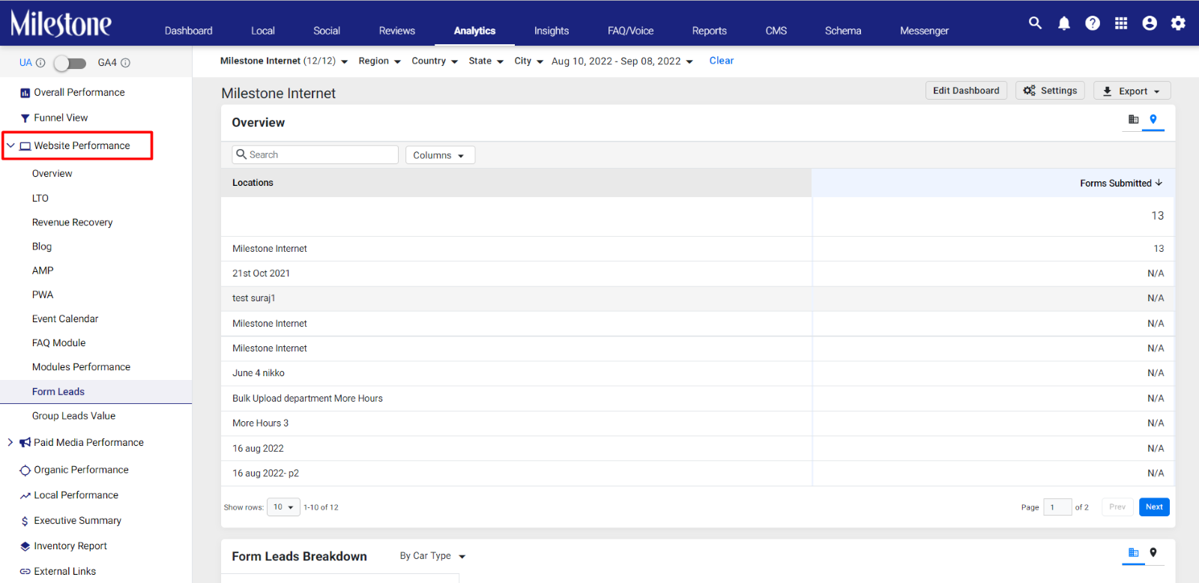
Task: Click the Executive Summary dollar icon
Action: tap(25, 521)
